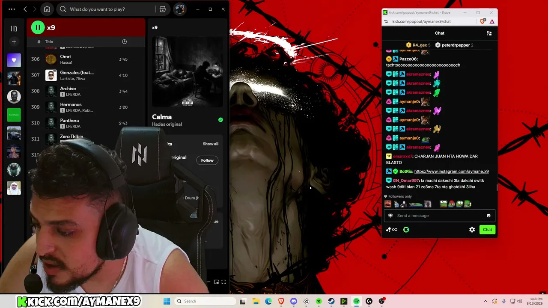The image size is (548, 308).
Task: Click Show all in the credits section
Action: [211, 144]
